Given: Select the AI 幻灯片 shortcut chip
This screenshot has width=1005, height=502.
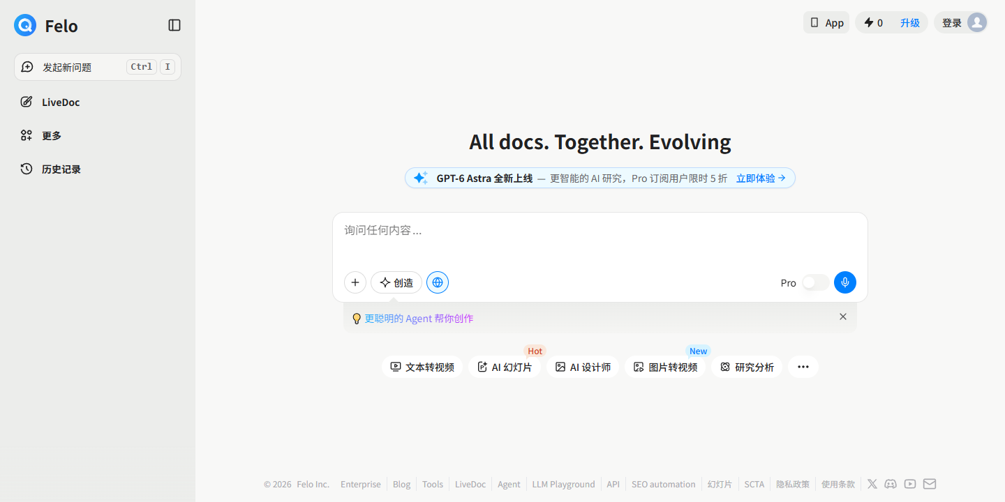Looking at the screenshot, I should tap(505, 367).
